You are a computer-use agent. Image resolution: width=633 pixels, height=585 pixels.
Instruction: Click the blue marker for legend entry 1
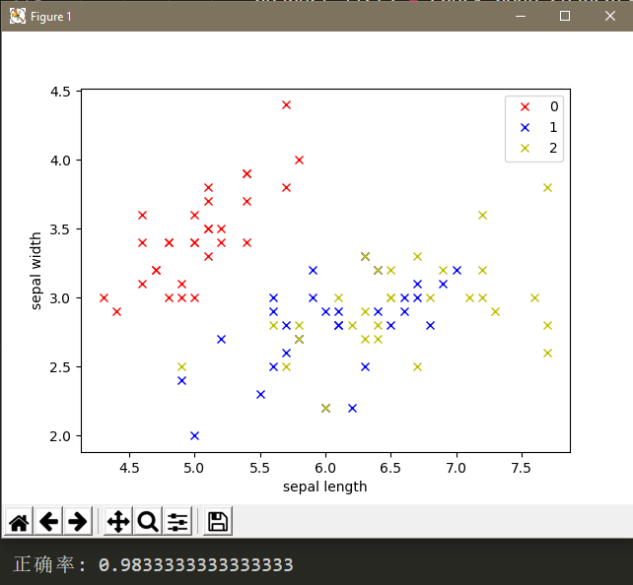(525, 128)
